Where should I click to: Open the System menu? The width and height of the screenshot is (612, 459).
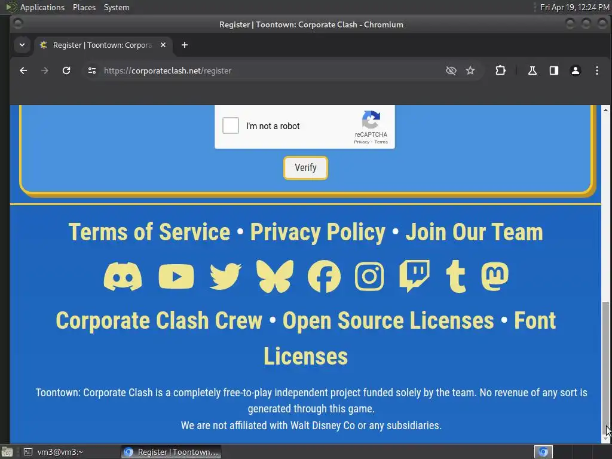click(117, 7)
